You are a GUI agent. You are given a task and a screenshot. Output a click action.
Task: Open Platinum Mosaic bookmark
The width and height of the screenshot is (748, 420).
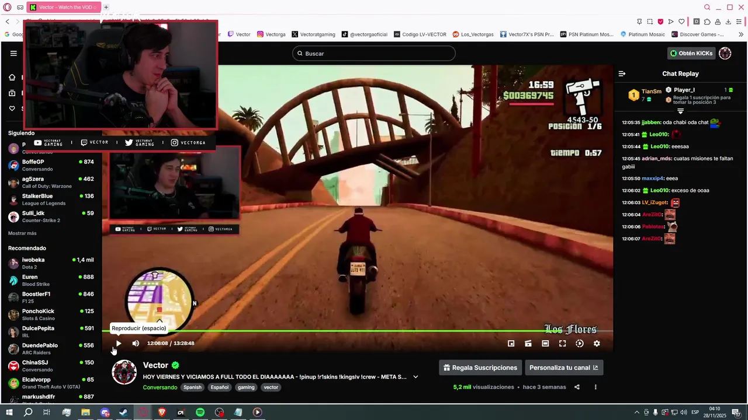point(642,34)
